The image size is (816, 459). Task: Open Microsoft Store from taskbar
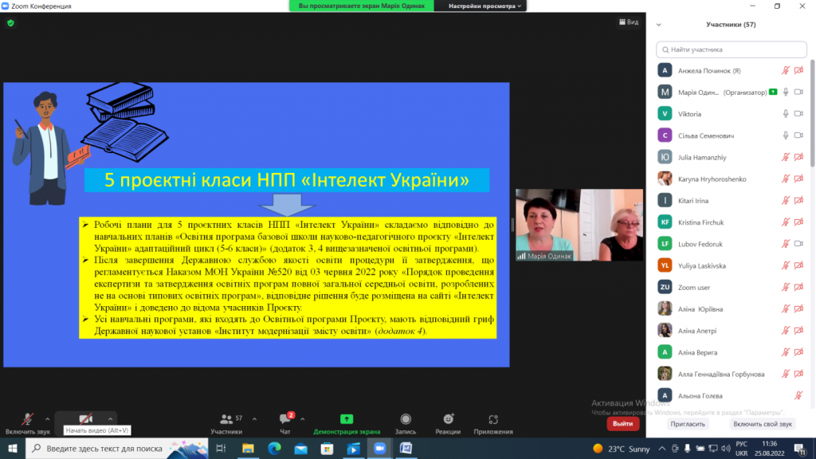(327, 448)
